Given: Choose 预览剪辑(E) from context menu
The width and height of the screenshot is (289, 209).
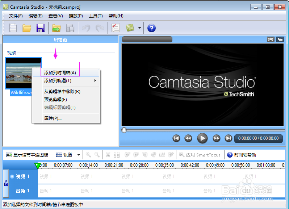Looking at the screenshot, I should 66,100.
